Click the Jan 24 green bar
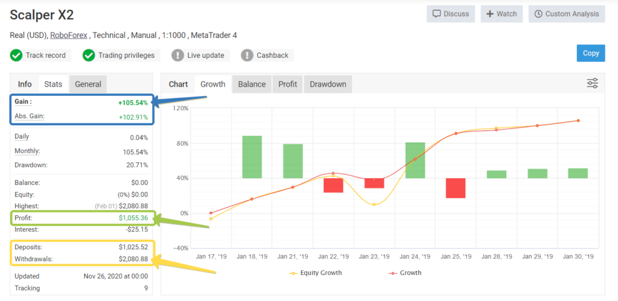Image resolution: width=618 pixels, height=301 pixels. (415, 160)
